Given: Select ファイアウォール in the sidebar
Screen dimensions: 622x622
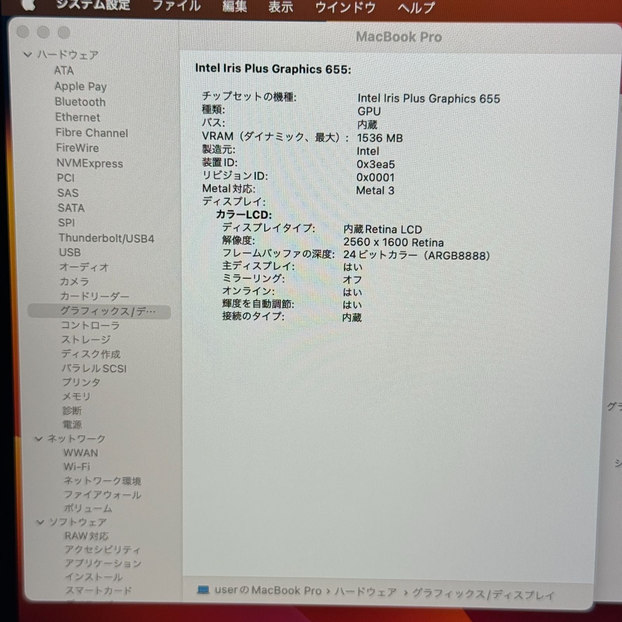Looking at the screenshot, I should pyautogui.click(x=103, y=494).
